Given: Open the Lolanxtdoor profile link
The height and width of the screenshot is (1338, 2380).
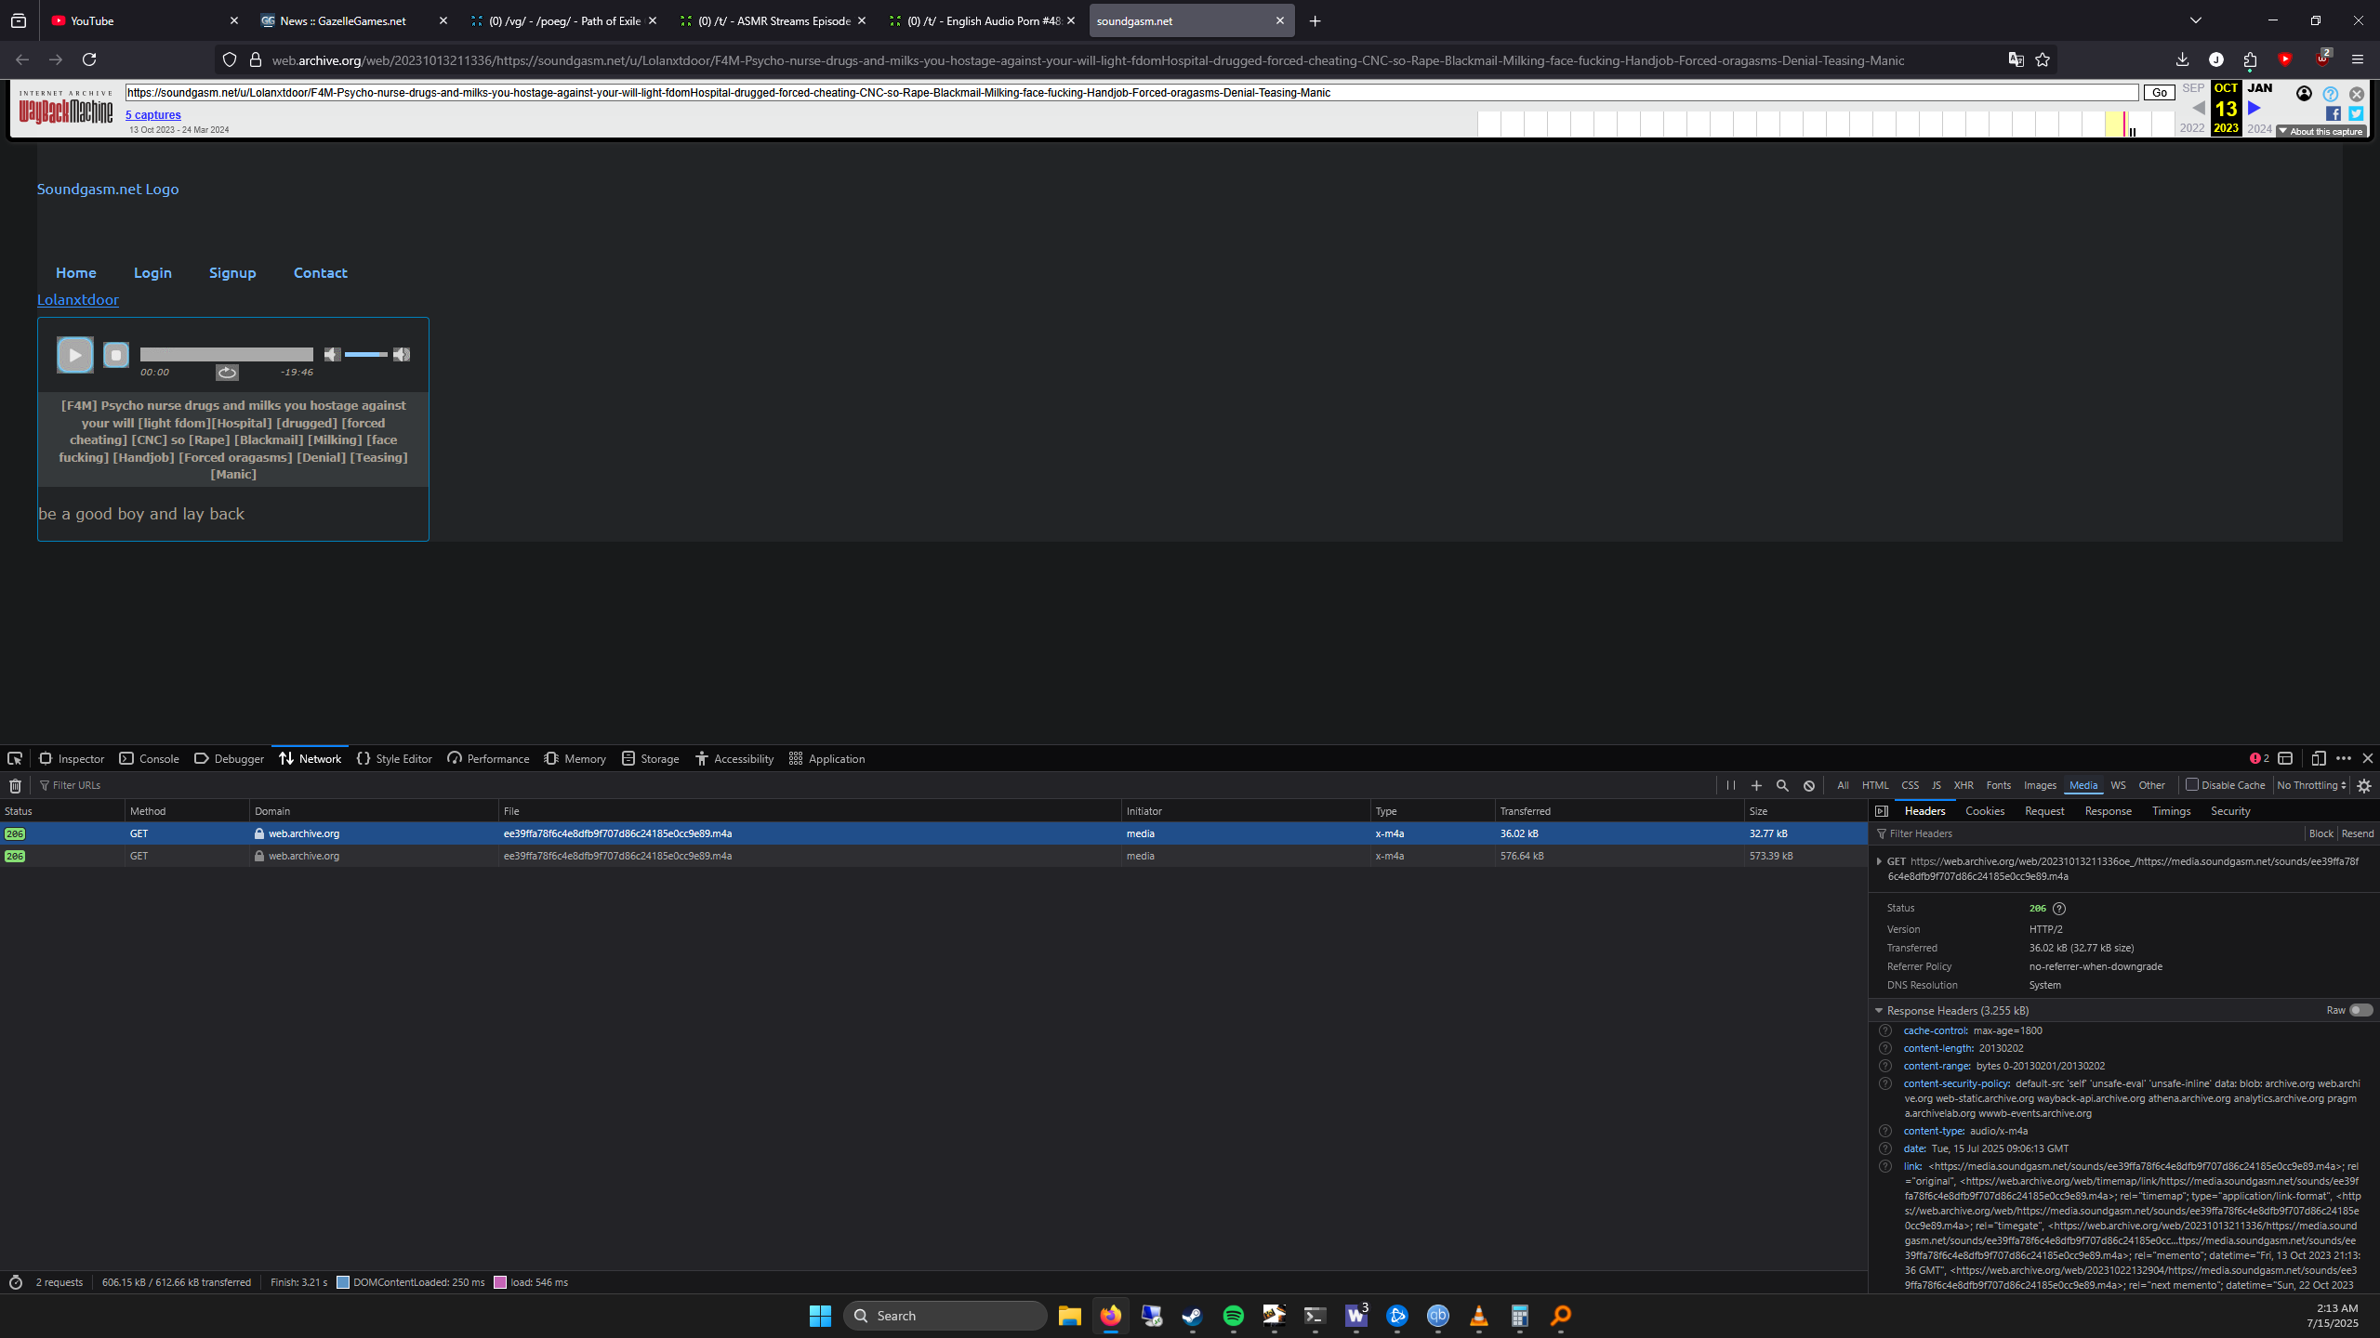Looking at the screenshot, I should click(x=78, y=299).
